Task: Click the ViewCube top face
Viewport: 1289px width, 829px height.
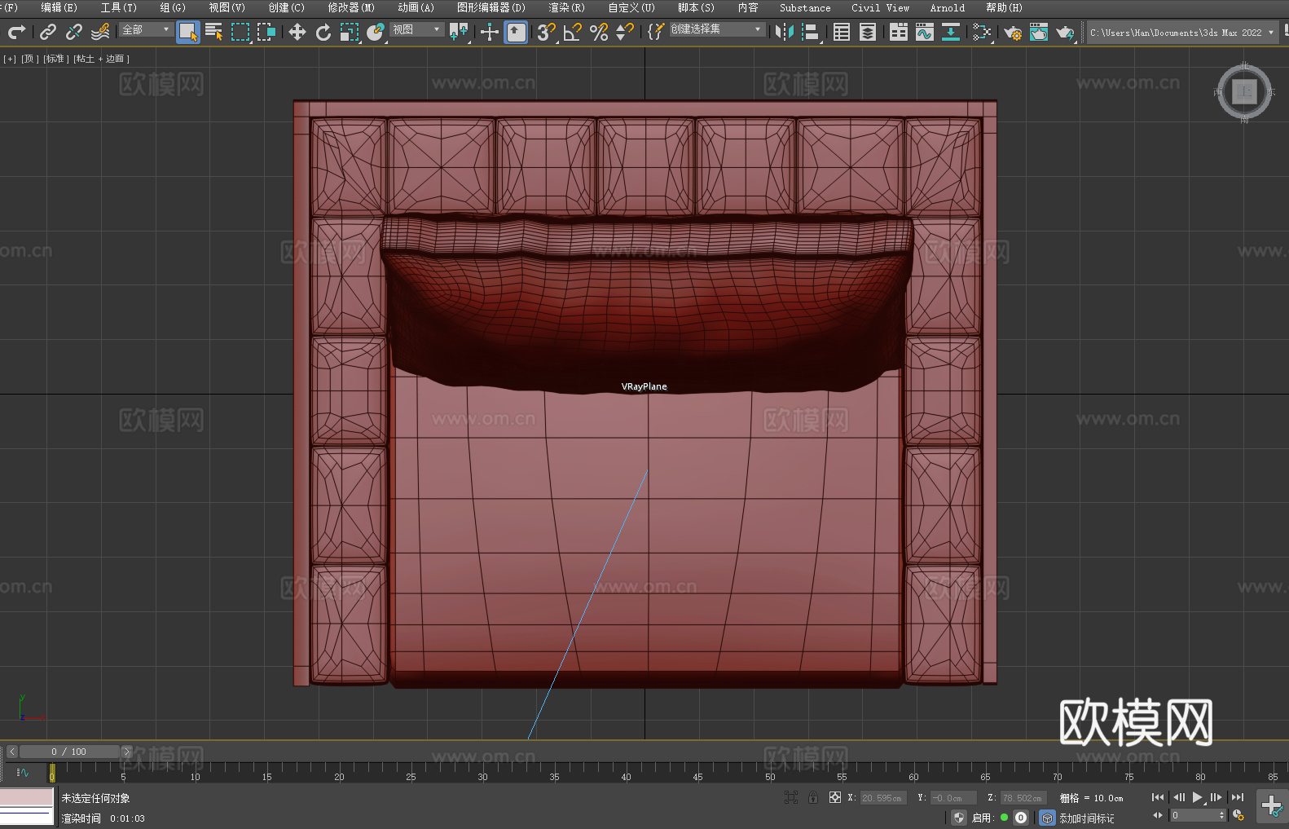Action: pyautogui.click(x=1244, y=91)
